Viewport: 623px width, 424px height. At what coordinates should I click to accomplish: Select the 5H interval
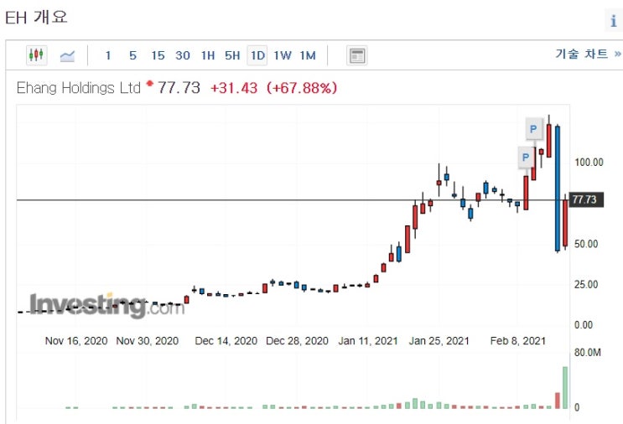(232, 55)
